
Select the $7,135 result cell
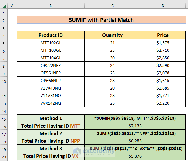click(135, 126)
